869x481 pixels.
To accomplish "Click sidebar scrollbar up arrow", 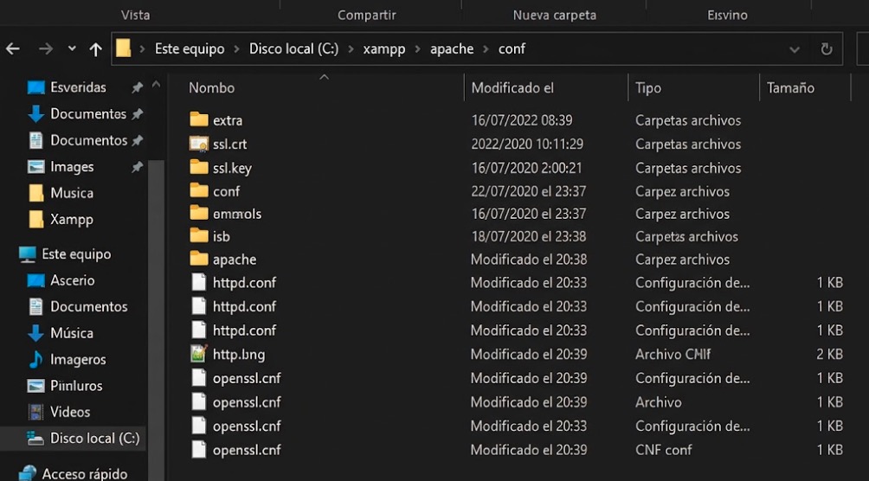I will 156,85.
